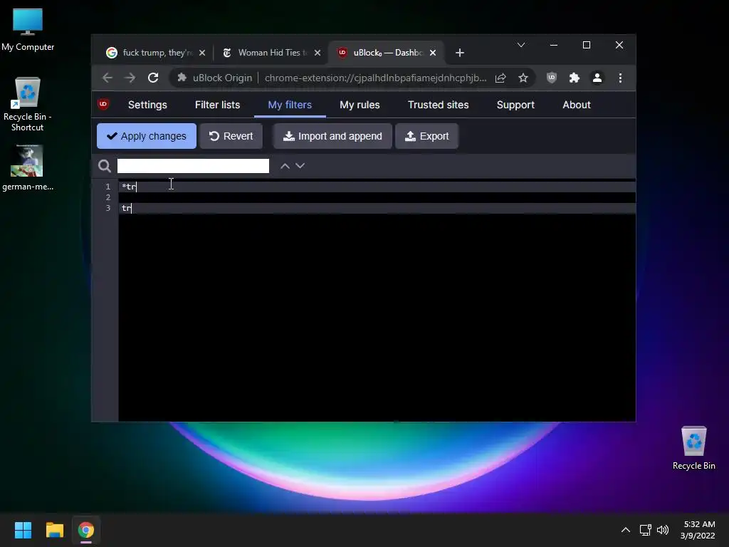
Task: Place cursor on line 3 'tr'
Action: (127, 208)
